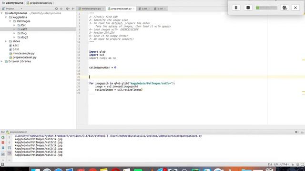Screen dimensions: 305x171
Task: Select b.txt in the project tree
Action: 15,49
